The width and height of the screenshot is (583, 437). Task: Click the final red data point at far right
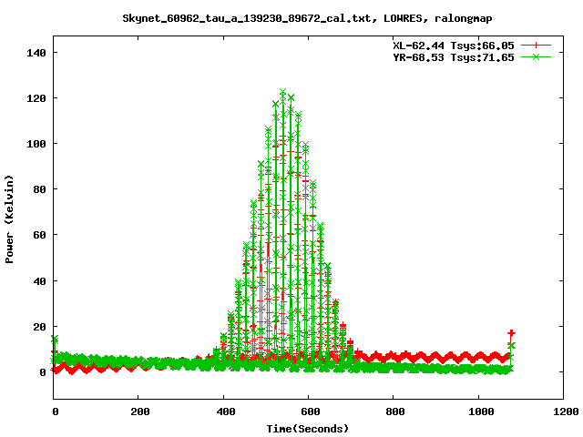[x=511, y=333]
